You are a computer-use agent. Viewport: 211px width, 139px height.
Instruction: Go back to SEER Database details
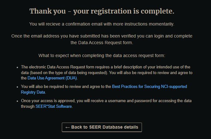[x=102, y=127]
